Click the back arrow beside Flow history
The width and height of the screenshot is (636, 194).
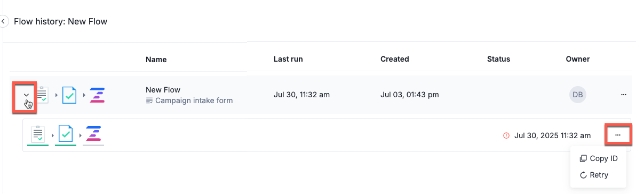click(3, 21)
